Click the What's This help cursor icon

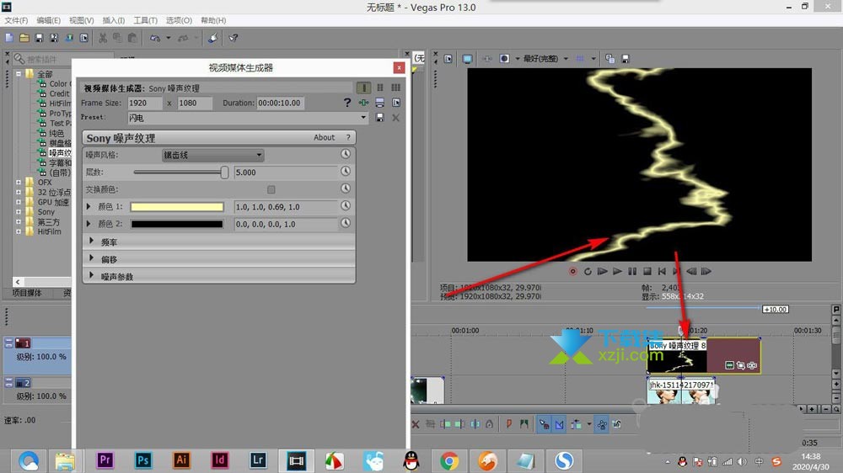233,38
